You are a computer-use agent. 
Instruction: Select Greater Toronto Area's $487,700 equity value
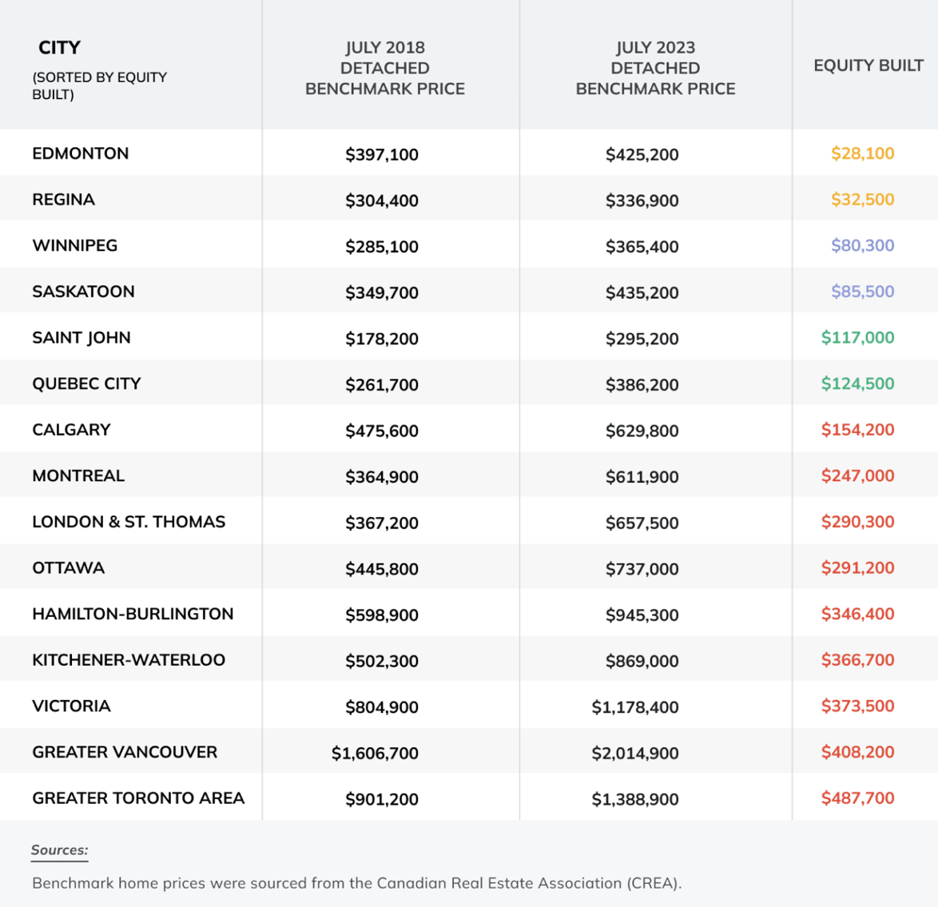click(x=857, y=798)
